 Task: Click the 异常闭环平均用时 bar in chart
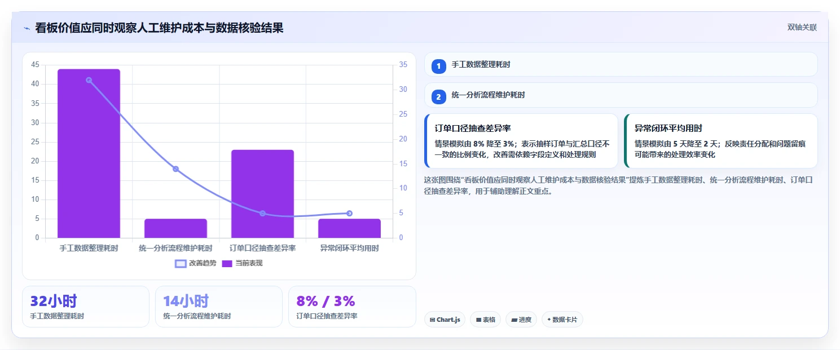pyautogui.click(x=349, y=228)
